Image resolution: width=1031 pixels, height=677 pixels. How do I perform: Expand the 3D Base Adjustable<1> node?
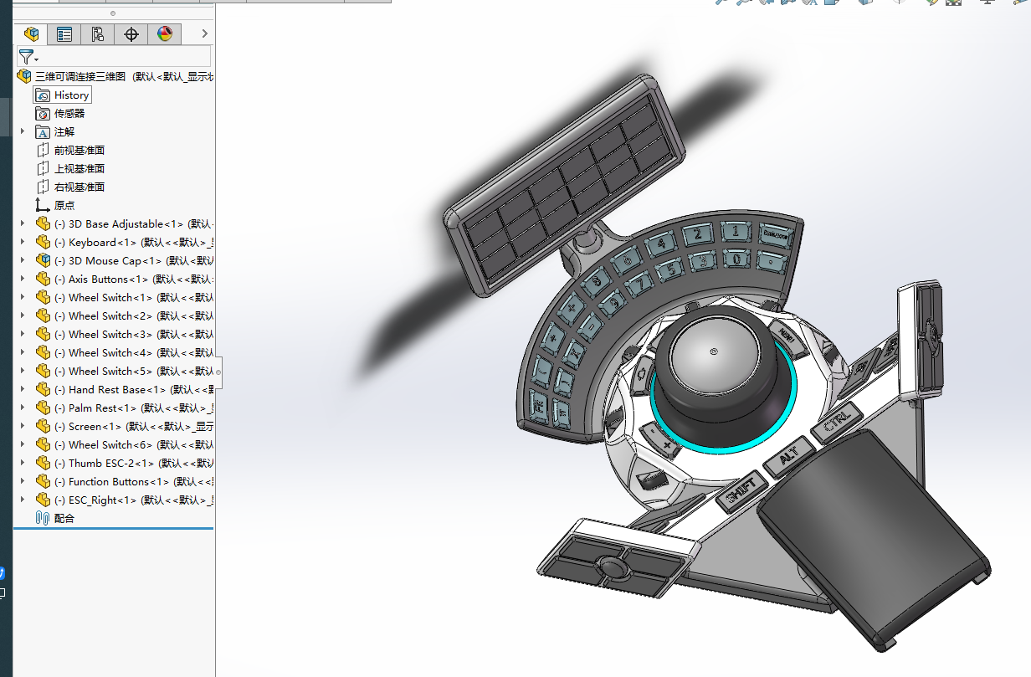pos(23,224)
